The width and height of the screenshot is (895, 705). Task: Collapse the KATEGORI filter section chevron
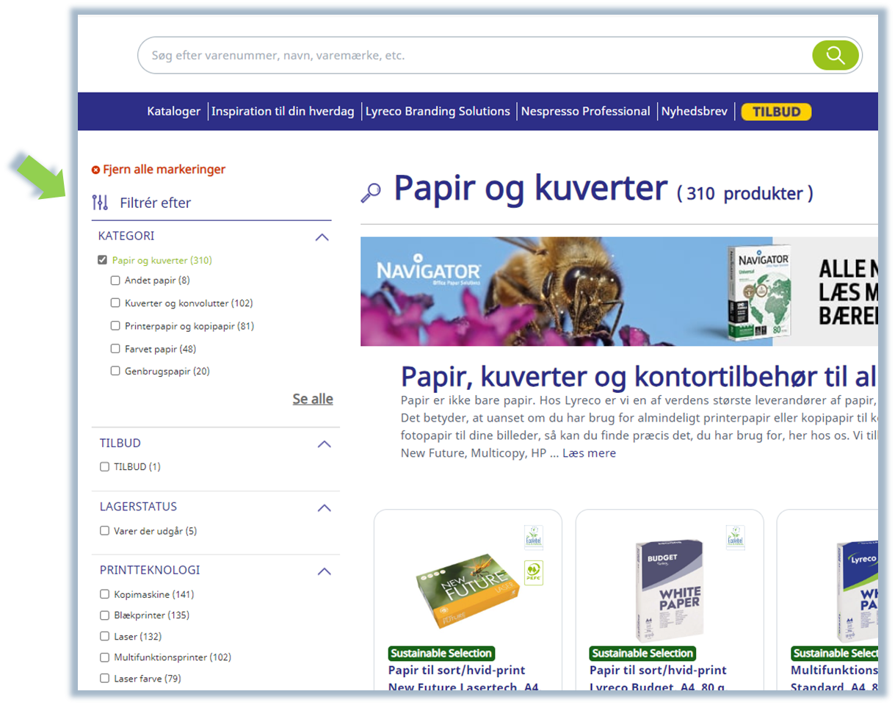[322, 237]
